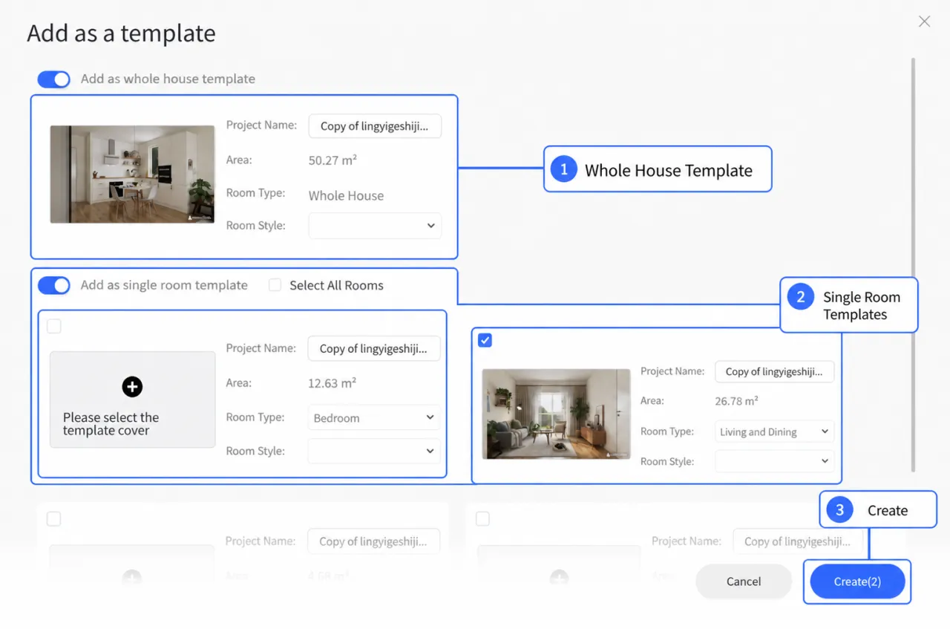Image resolution: width=950 pixels, height=629 pixels.
Task: Tick the faded card checkbox below the Living and Dining card
Action: pos(482,518)
